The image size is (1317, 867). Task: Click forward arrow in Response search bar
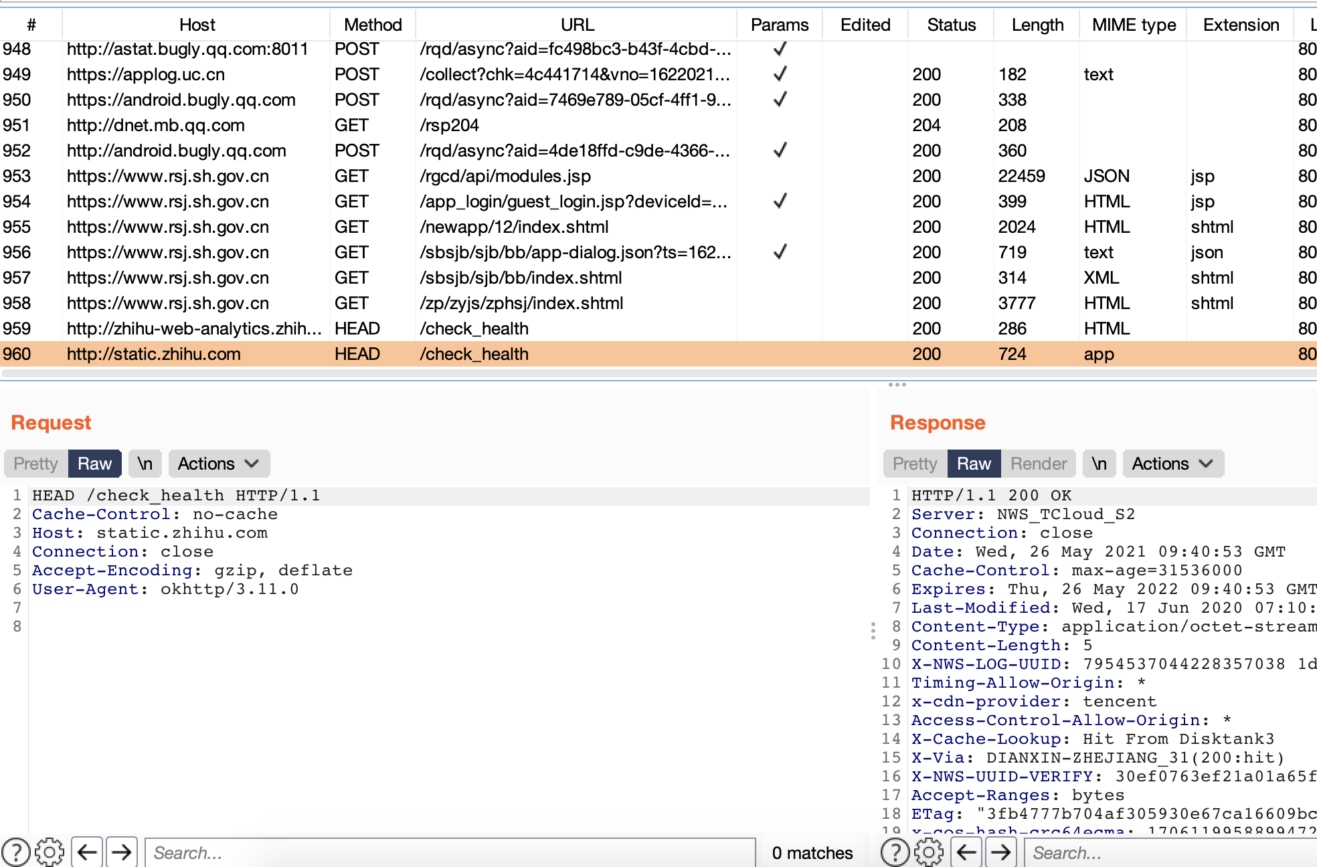tap(1000, 852)
